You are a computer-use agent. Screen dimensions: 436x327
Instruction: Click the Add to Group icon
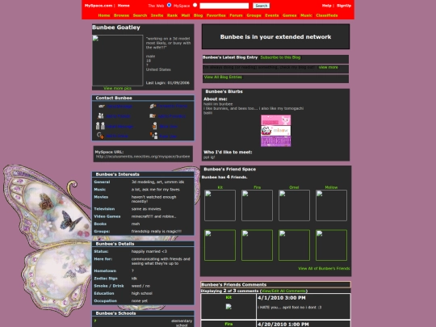coord(100,136)
